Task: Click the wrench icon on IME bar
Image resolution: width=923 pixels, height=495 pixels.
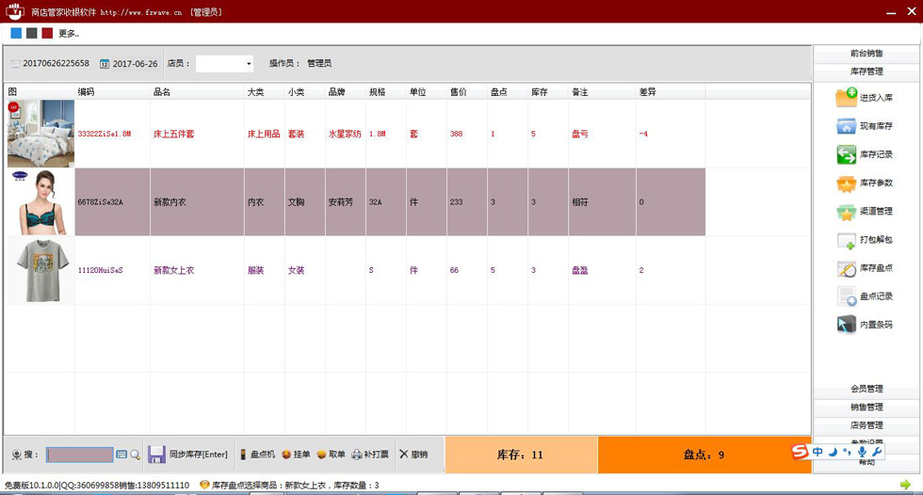Action: pos(877,452)
